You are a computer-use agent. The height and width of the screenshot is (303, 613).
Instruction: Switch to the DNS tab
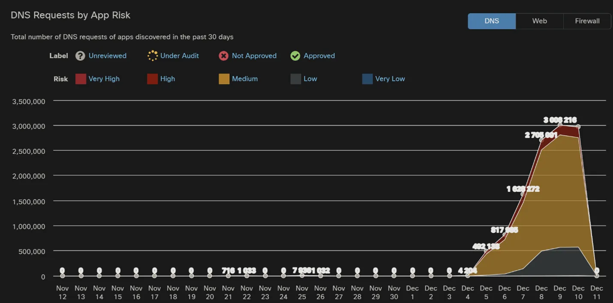click(x=492, y=21)
